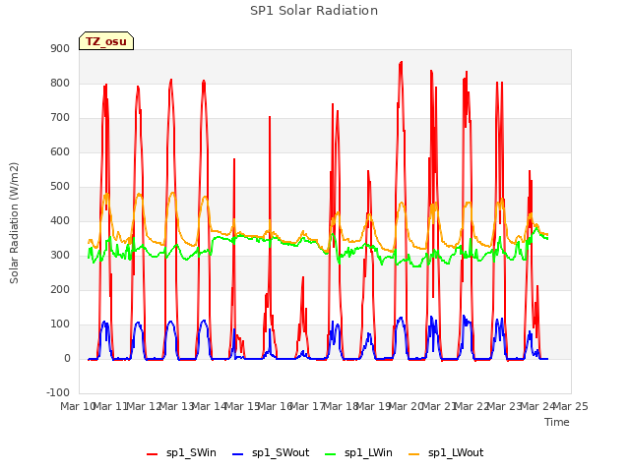Click the red sp1_SWin legend swatch

153,454
